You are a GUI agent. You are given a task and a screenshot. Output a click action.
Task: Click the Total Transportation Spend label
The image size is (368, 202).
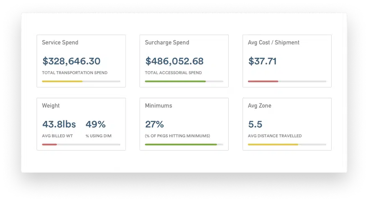[x=74, y=73]
